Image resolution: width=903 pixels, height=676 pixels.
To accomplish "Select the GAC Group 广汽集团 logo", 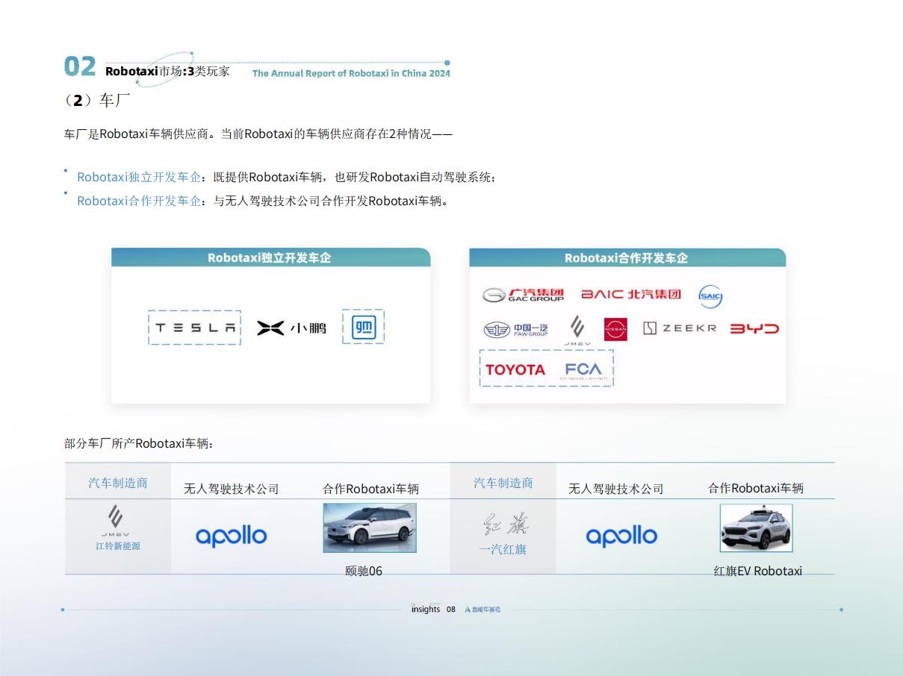I will pyautogui.click(x=522, y=295).
